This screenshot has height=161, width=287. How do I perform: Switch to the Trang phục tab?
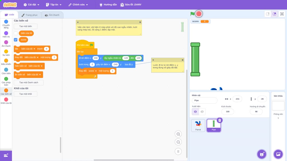[29, 15]
